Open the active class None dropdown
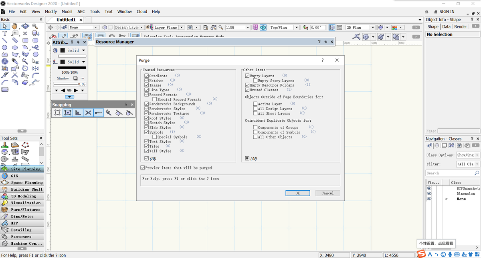This screenshot has width=481, height=258. 83,27
